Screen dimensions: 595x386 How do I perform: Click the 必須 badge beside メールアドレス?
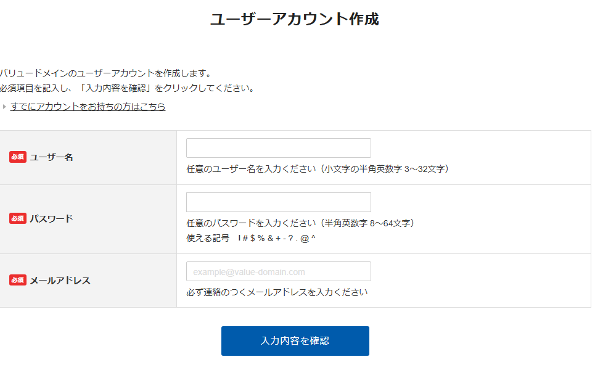pyautogui.click(x=18, y=281)
